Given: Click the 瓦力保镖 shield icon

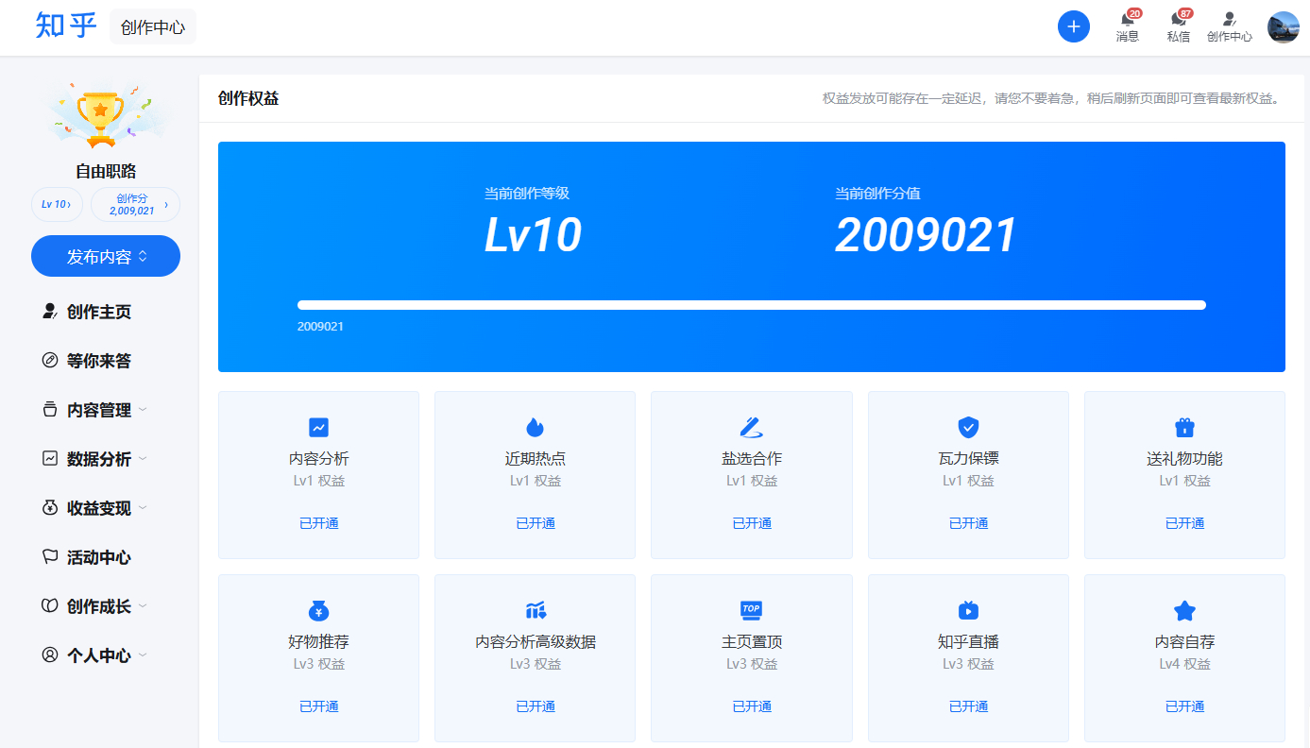Looking at the screenshot, I should tap(968, 428).
